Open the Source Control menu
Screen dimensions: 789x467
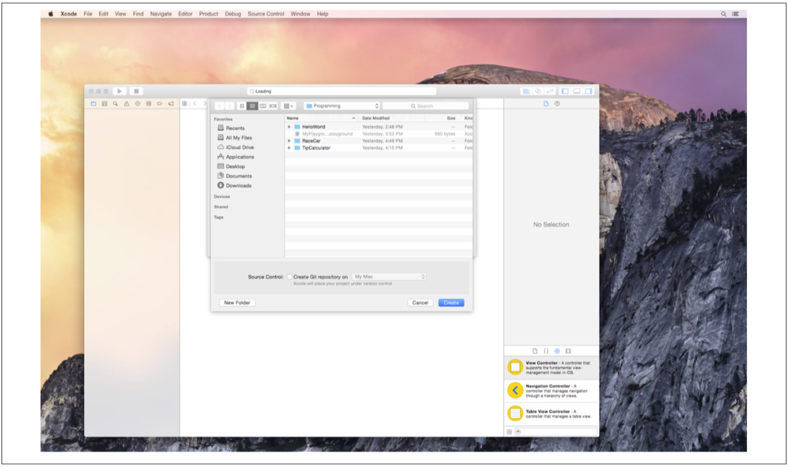pyautogui.click(x=266, y=14)
